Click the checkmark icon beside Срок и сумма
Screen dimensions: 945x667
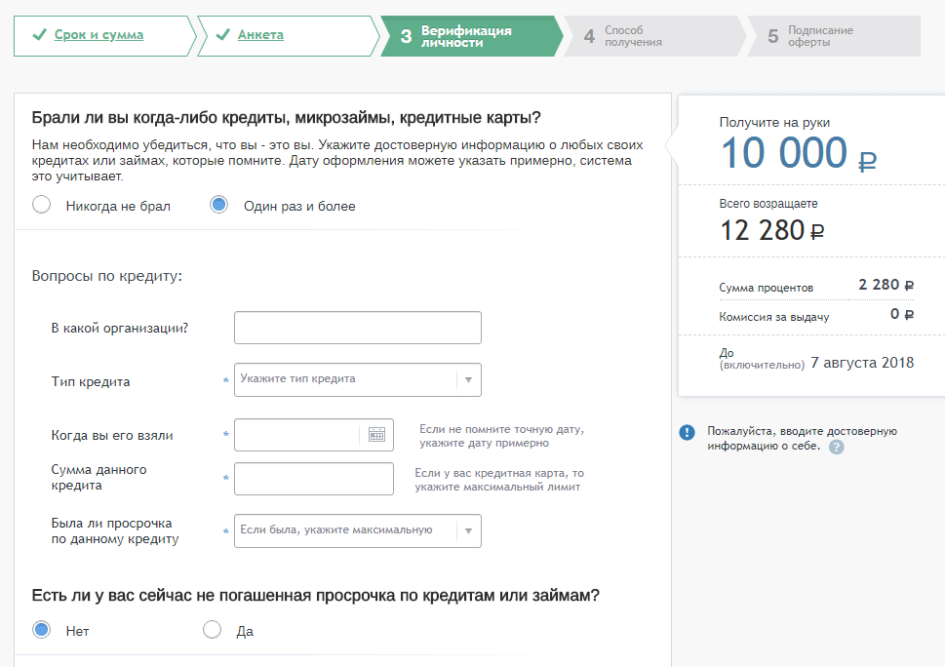[39, 35]
